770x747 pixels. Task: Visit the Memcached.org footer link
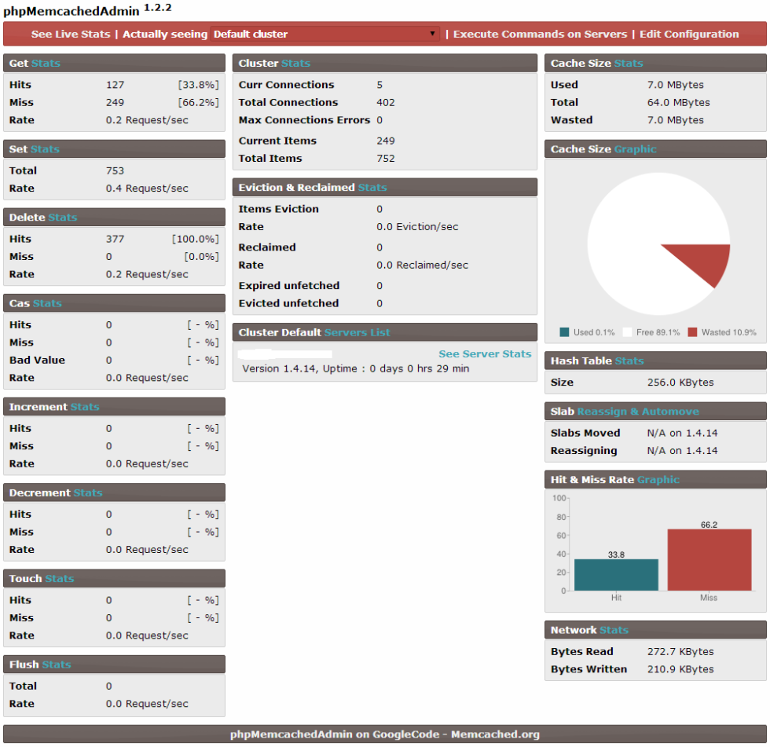495,734
